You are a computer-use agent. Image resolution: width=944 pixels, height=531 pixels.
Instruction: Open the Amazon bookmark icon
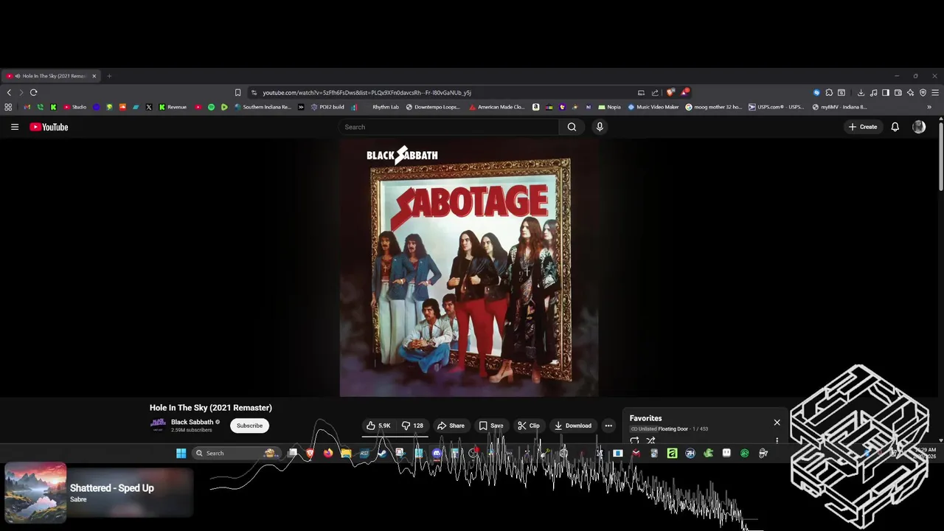535,107
